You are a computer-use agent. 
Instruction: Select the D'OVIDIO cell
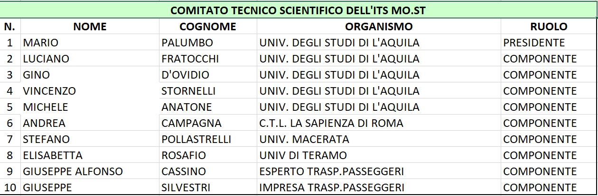tap(208, 75)
